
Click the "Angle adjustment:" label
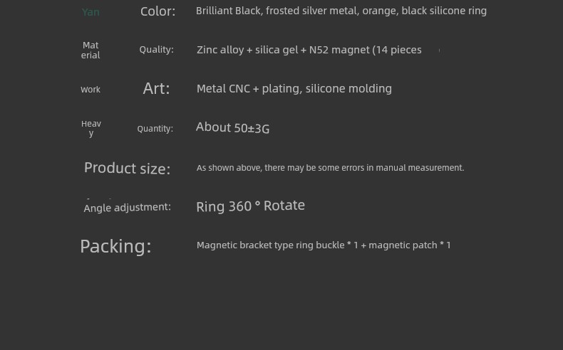(127, 207)
